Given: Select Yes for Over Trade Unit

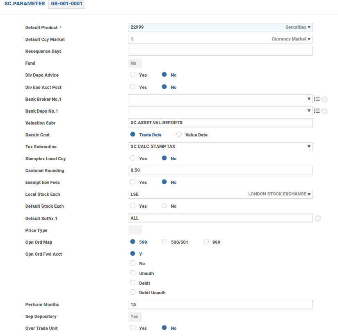Looking at the screenshot, I should (x=132, y=328).
